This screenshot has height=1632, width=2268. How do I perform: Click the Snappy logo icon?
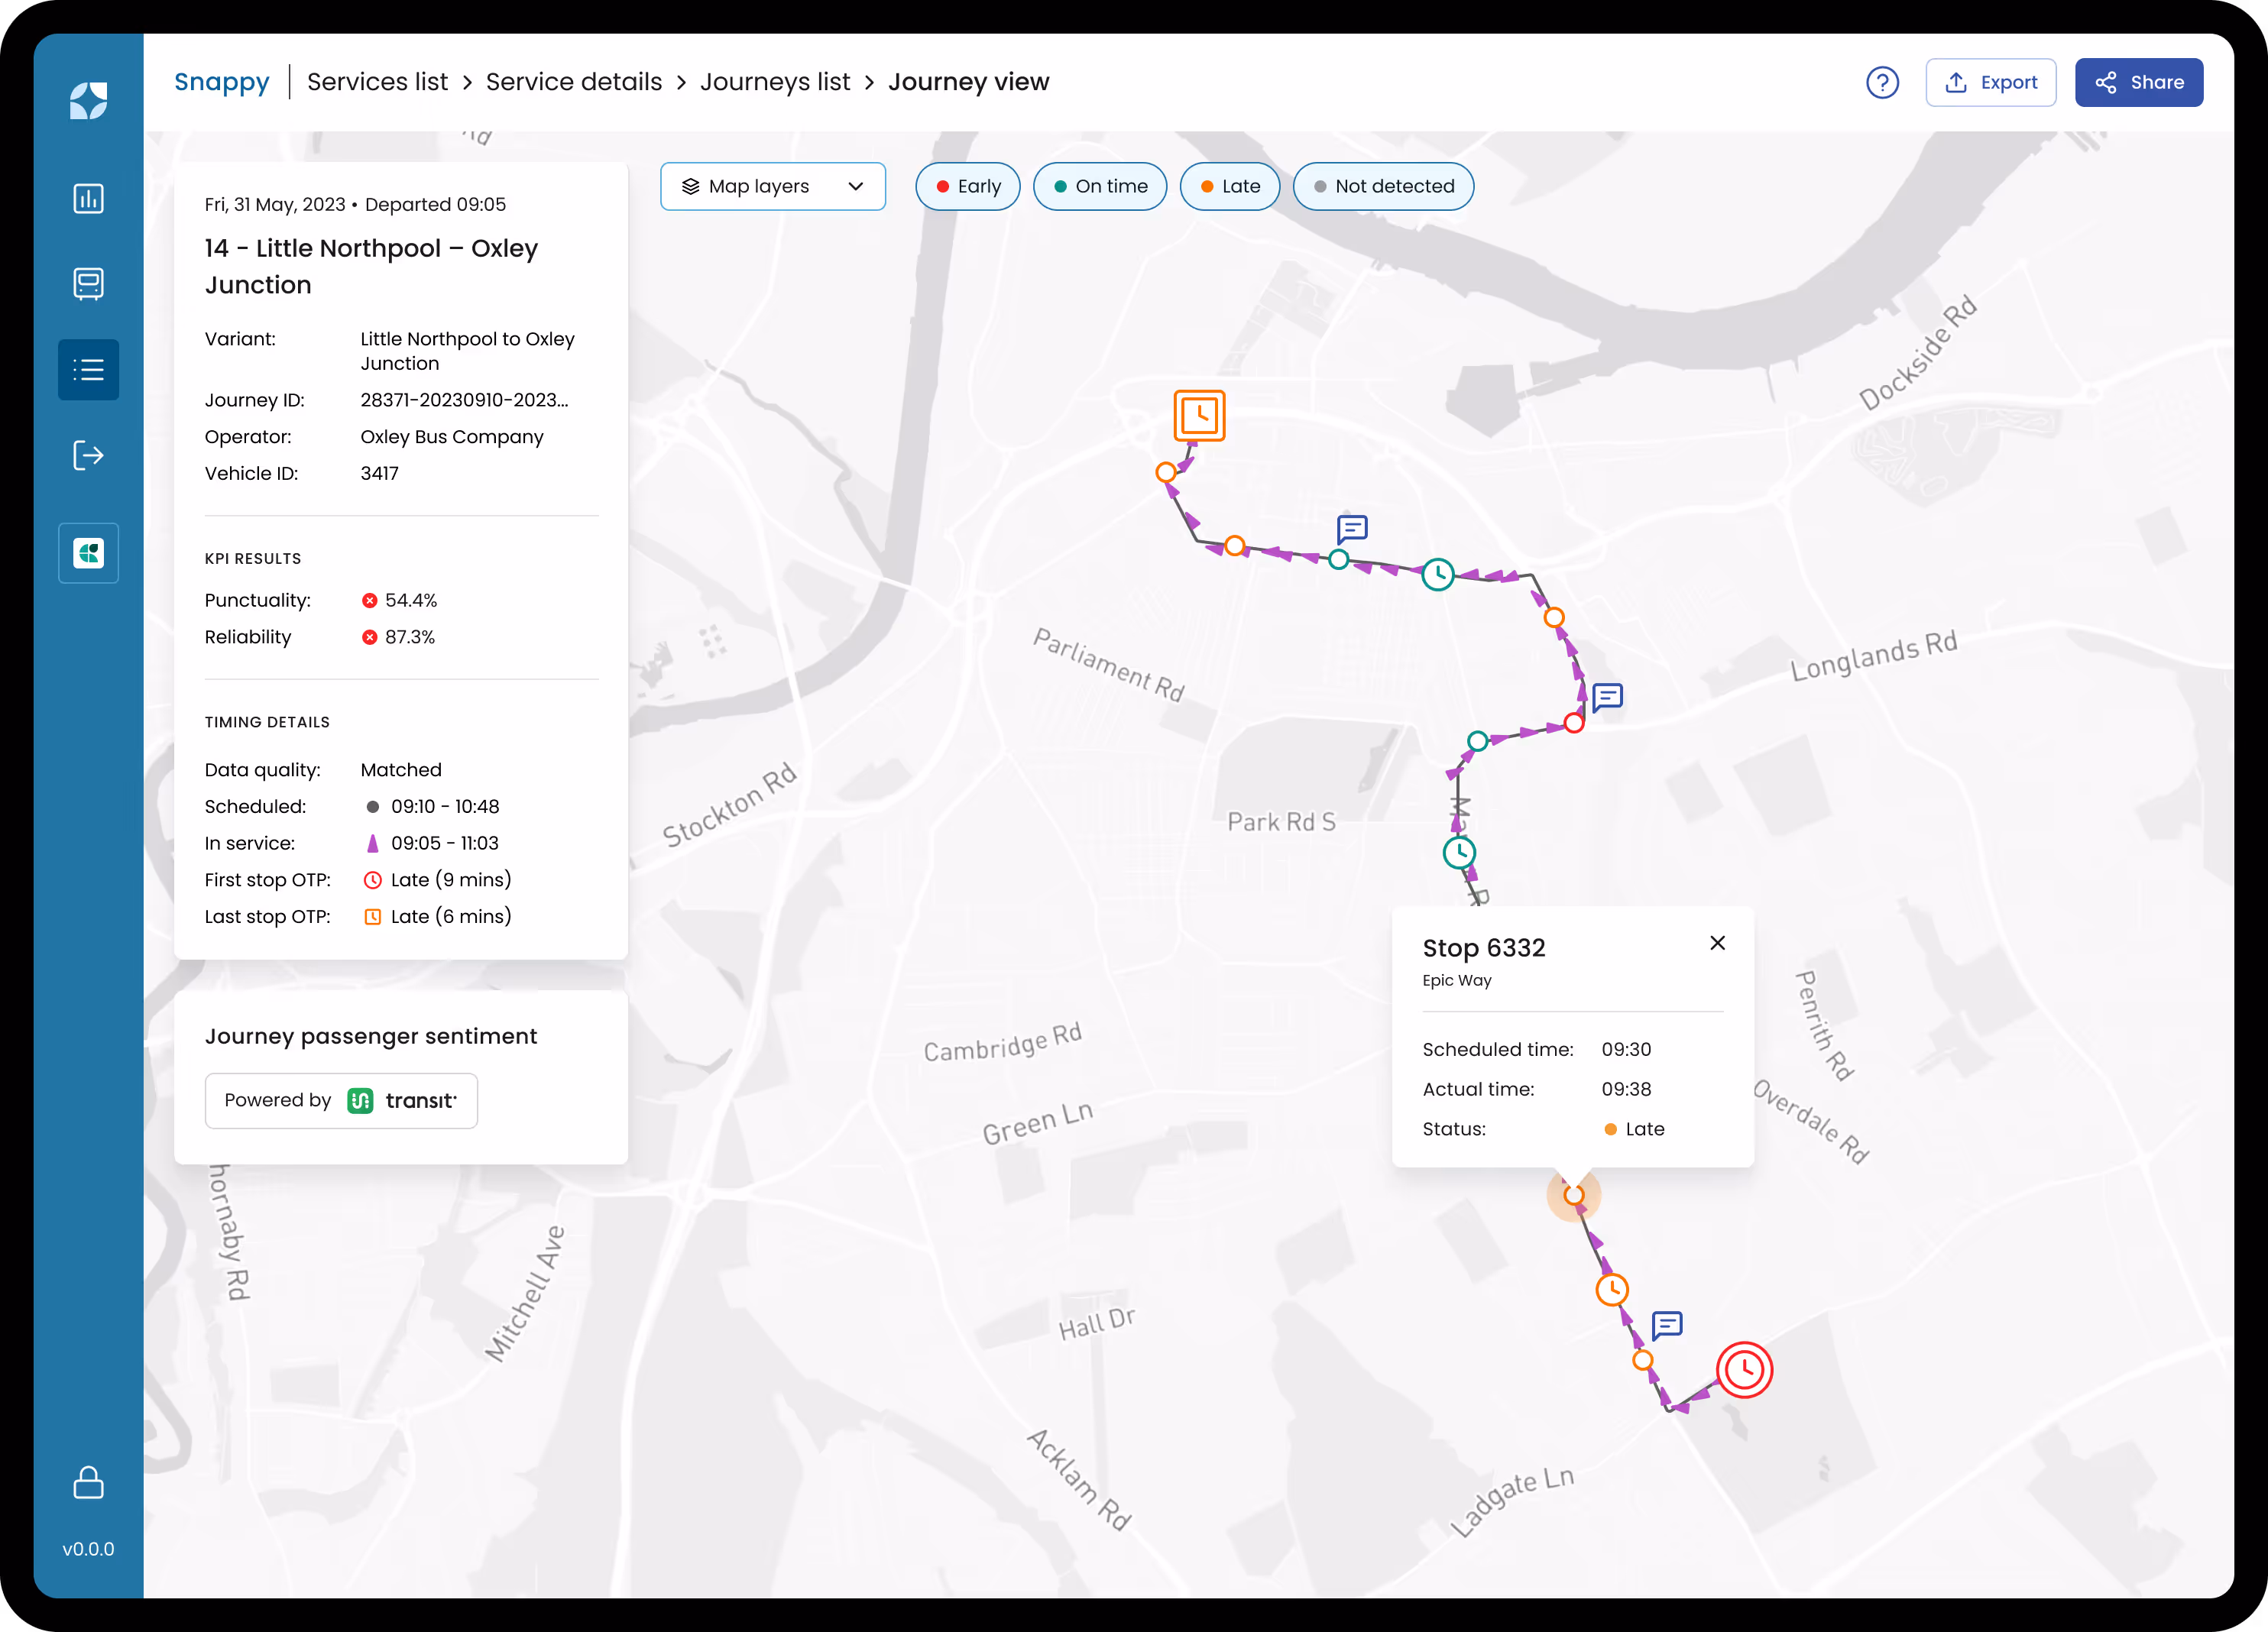coord(88,100)
